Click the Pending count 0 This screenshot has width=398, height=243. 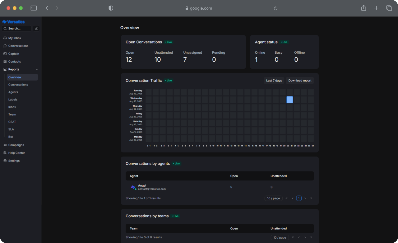214,60
